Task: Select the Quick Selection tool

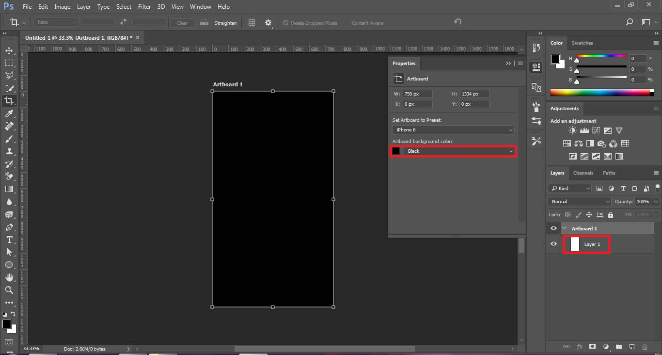Action: 9,88
